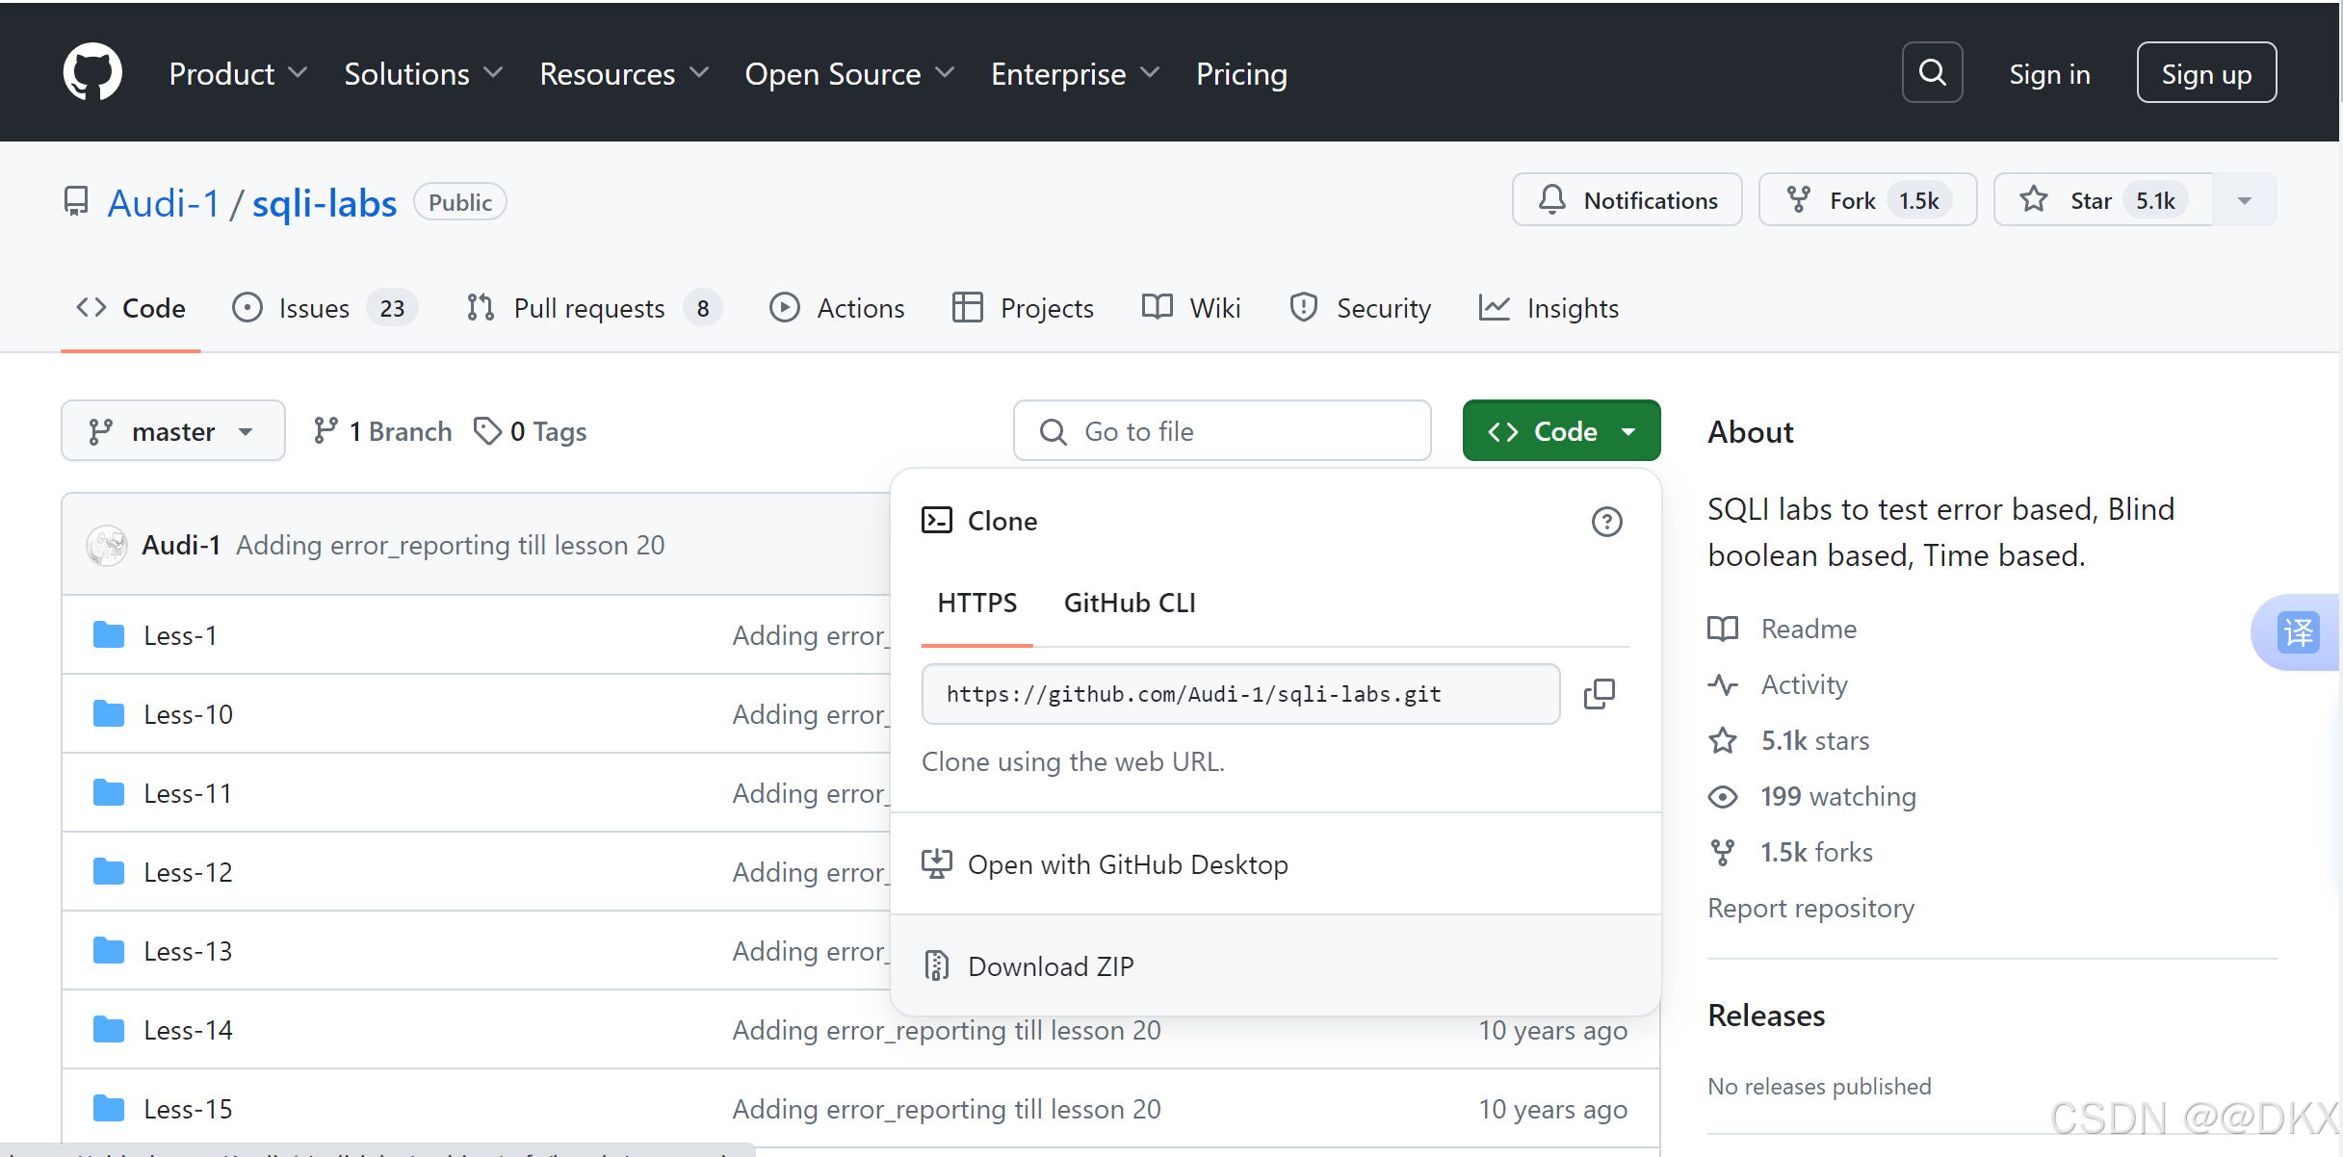The width and height of the screenshot is (2343, 1157).
Task: Choose Open with GitHub Desktop
Action: pyautogui.click(x=1276, y=864)
